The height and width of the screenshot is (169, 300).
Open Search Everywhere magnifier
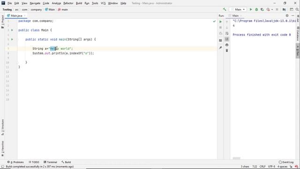tap(297, 9)
